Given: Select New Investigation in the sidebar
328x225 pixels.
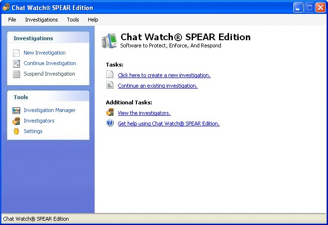Looking at the screenshot, I should (45, 53).
